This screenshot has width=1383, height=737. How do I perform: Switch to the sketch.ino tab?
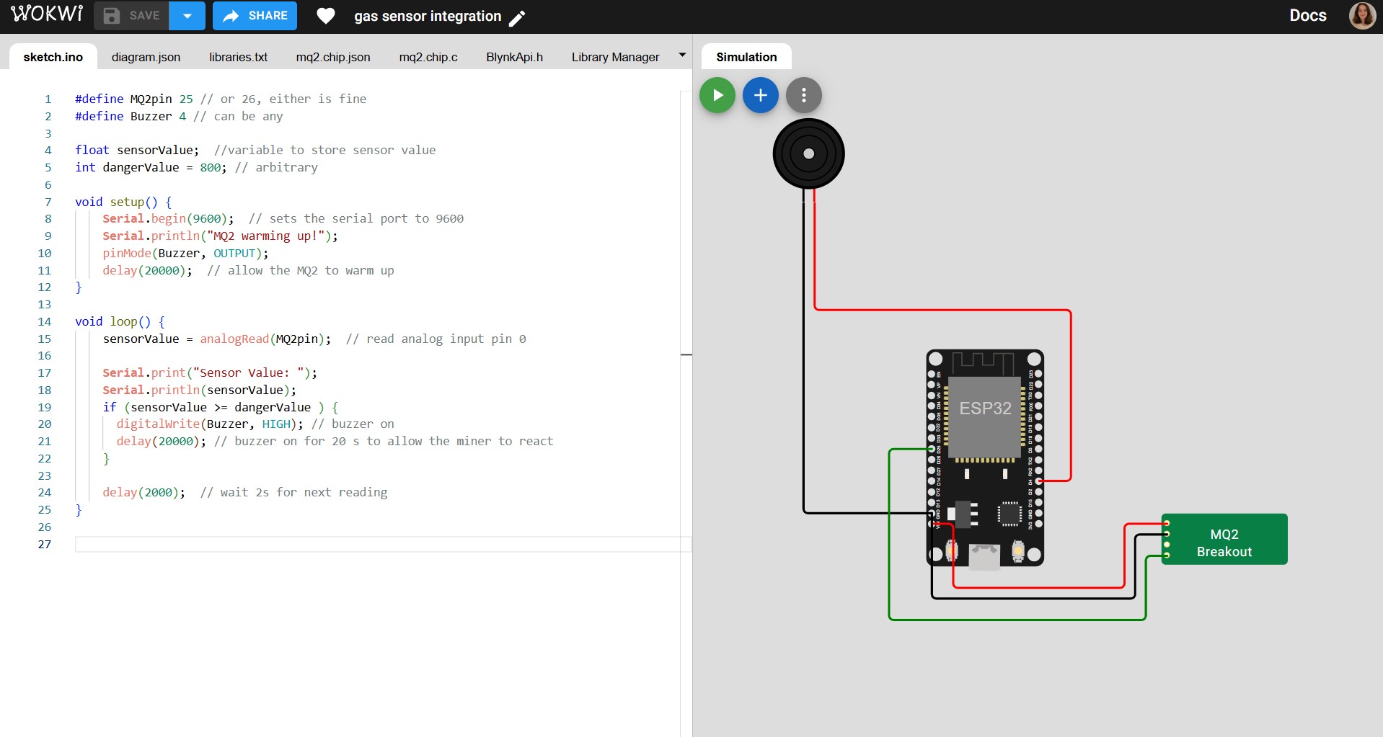53,57
